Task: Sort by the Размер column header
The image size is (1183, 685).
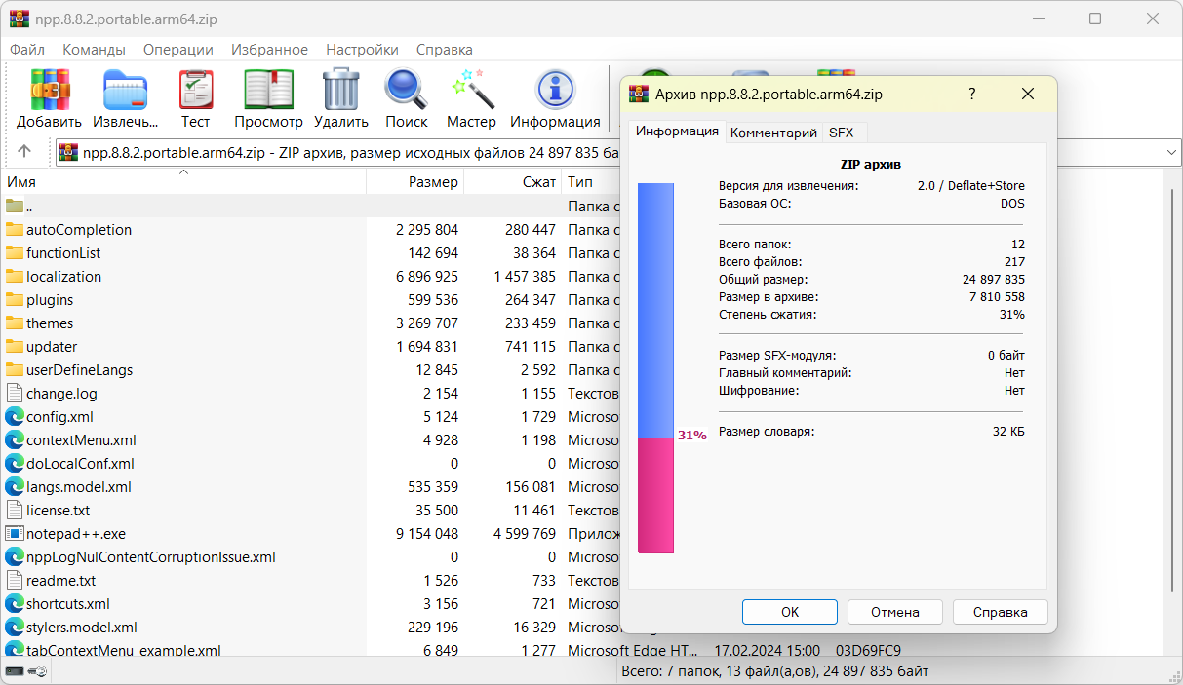Action: pos(414,181)
